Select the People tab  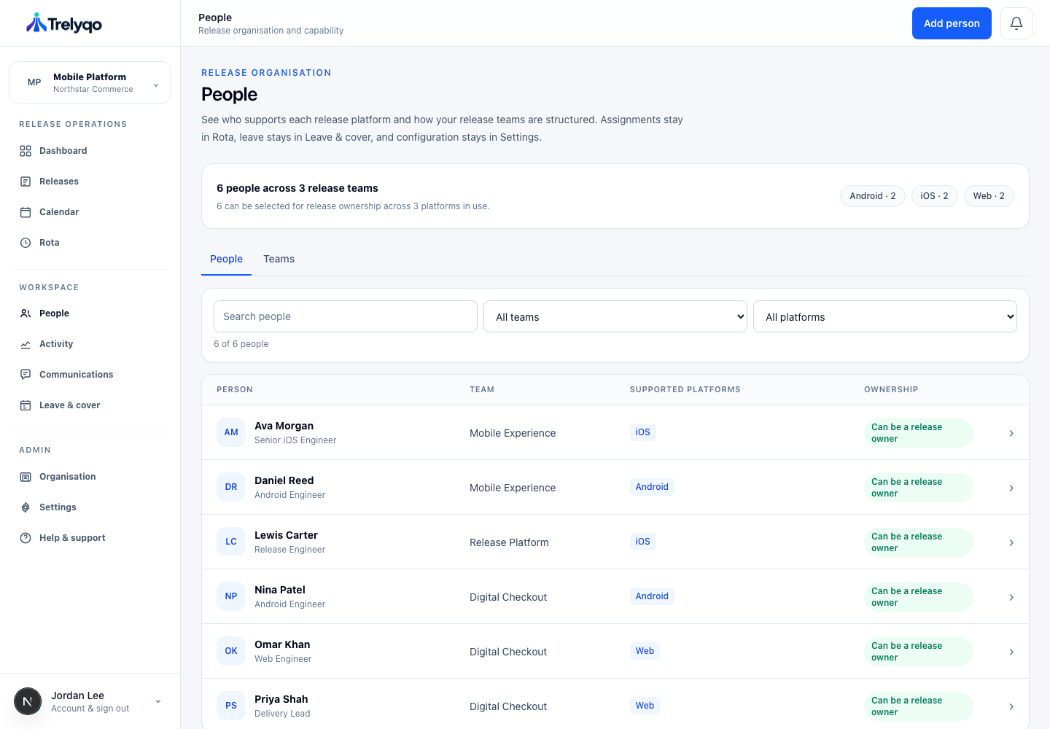pos(226,259)
